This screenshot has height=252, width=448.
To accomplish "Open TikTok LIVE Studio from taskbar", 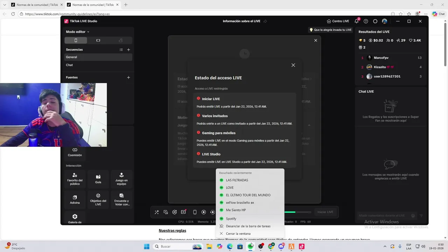I will click(x=302, y=246).
